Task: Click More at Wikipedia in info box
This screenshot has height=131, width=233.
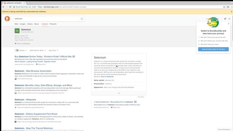Action: point(107,77)
